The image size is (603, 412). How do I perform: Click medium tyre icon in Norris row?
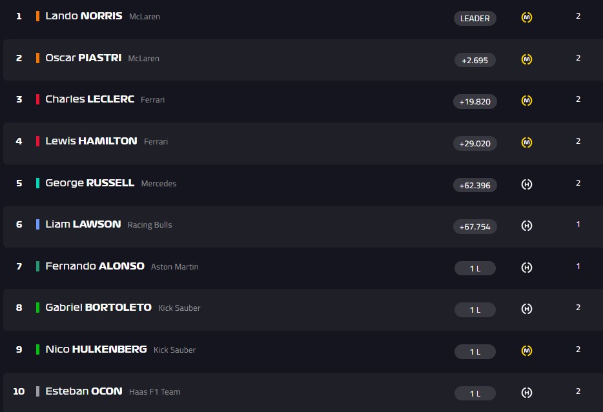[527, 17]
